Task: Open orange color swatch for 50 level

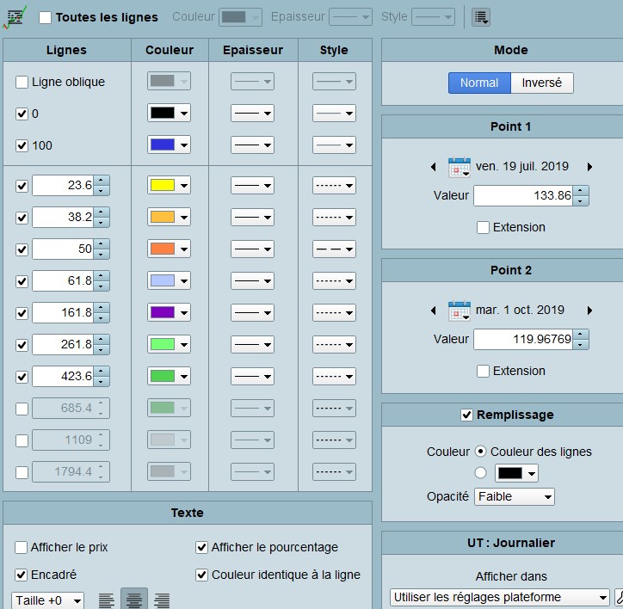Action: pyautogui.click(x=169, y=249)
